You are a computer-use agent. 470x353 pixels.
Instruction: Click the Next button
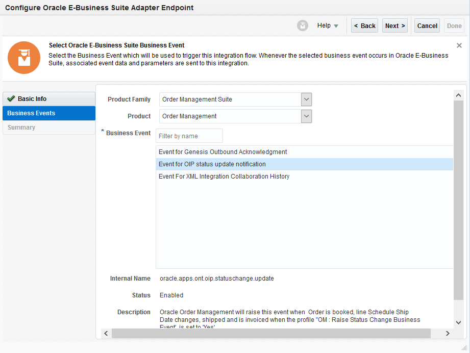point(394,25)
